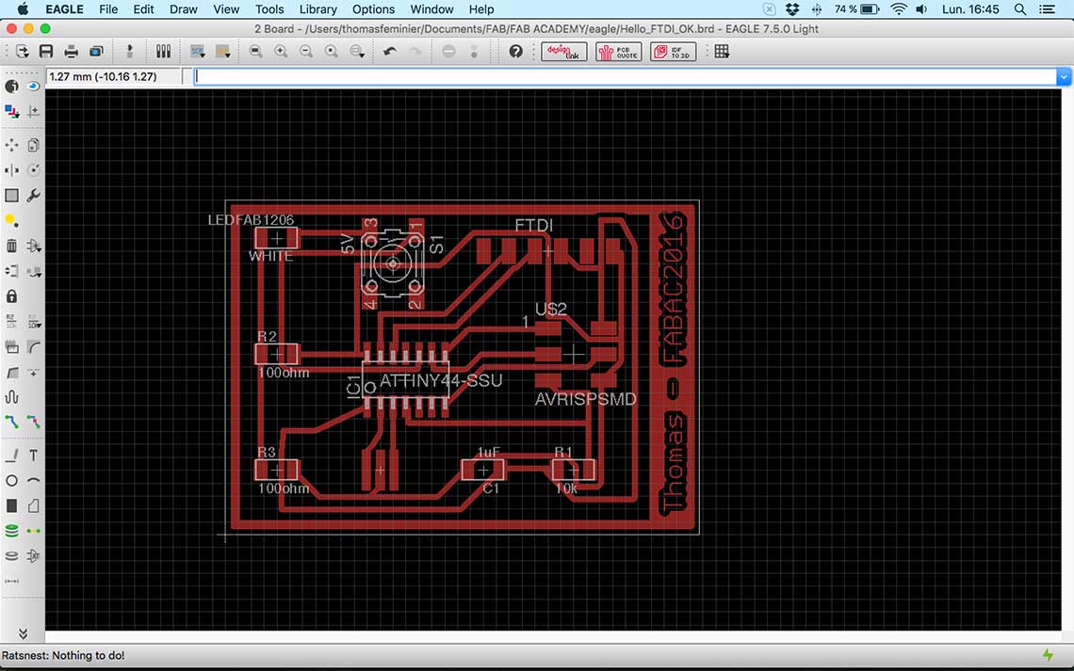Select the Miter tool
The height and width of the screenshot is (671, 1074).
33,346
